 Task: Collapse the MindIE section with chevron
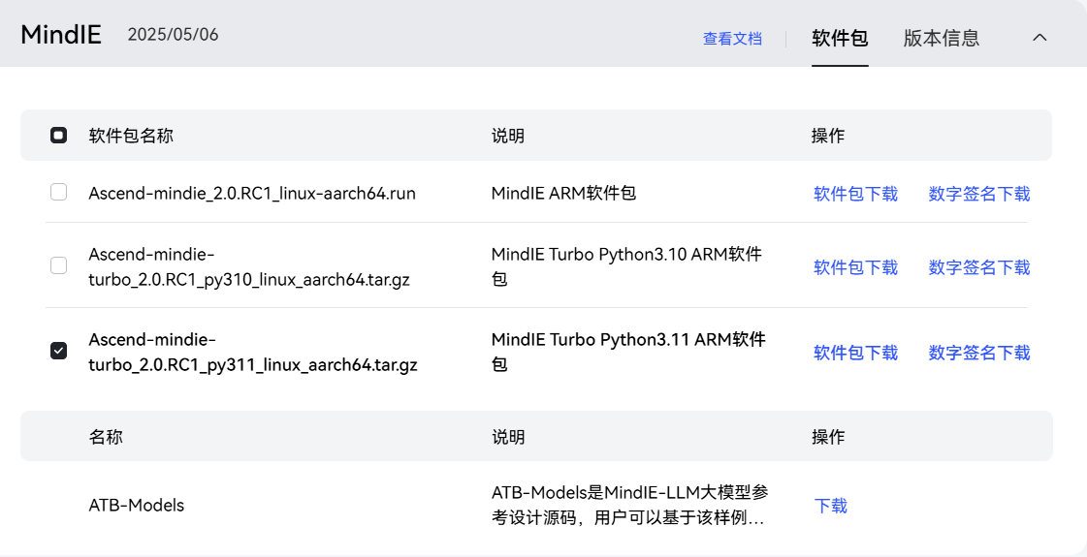click(1039, 38)
